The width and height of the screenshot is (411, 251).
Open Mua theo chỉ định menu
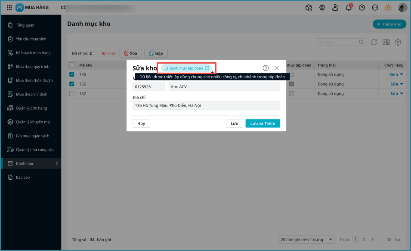click(31, 95)
